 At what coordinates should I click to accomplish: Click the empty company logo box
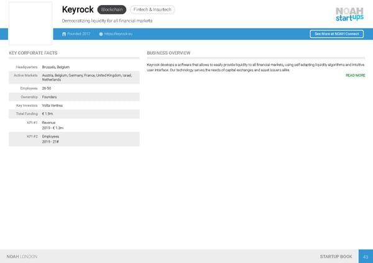(x=30, y=24)
